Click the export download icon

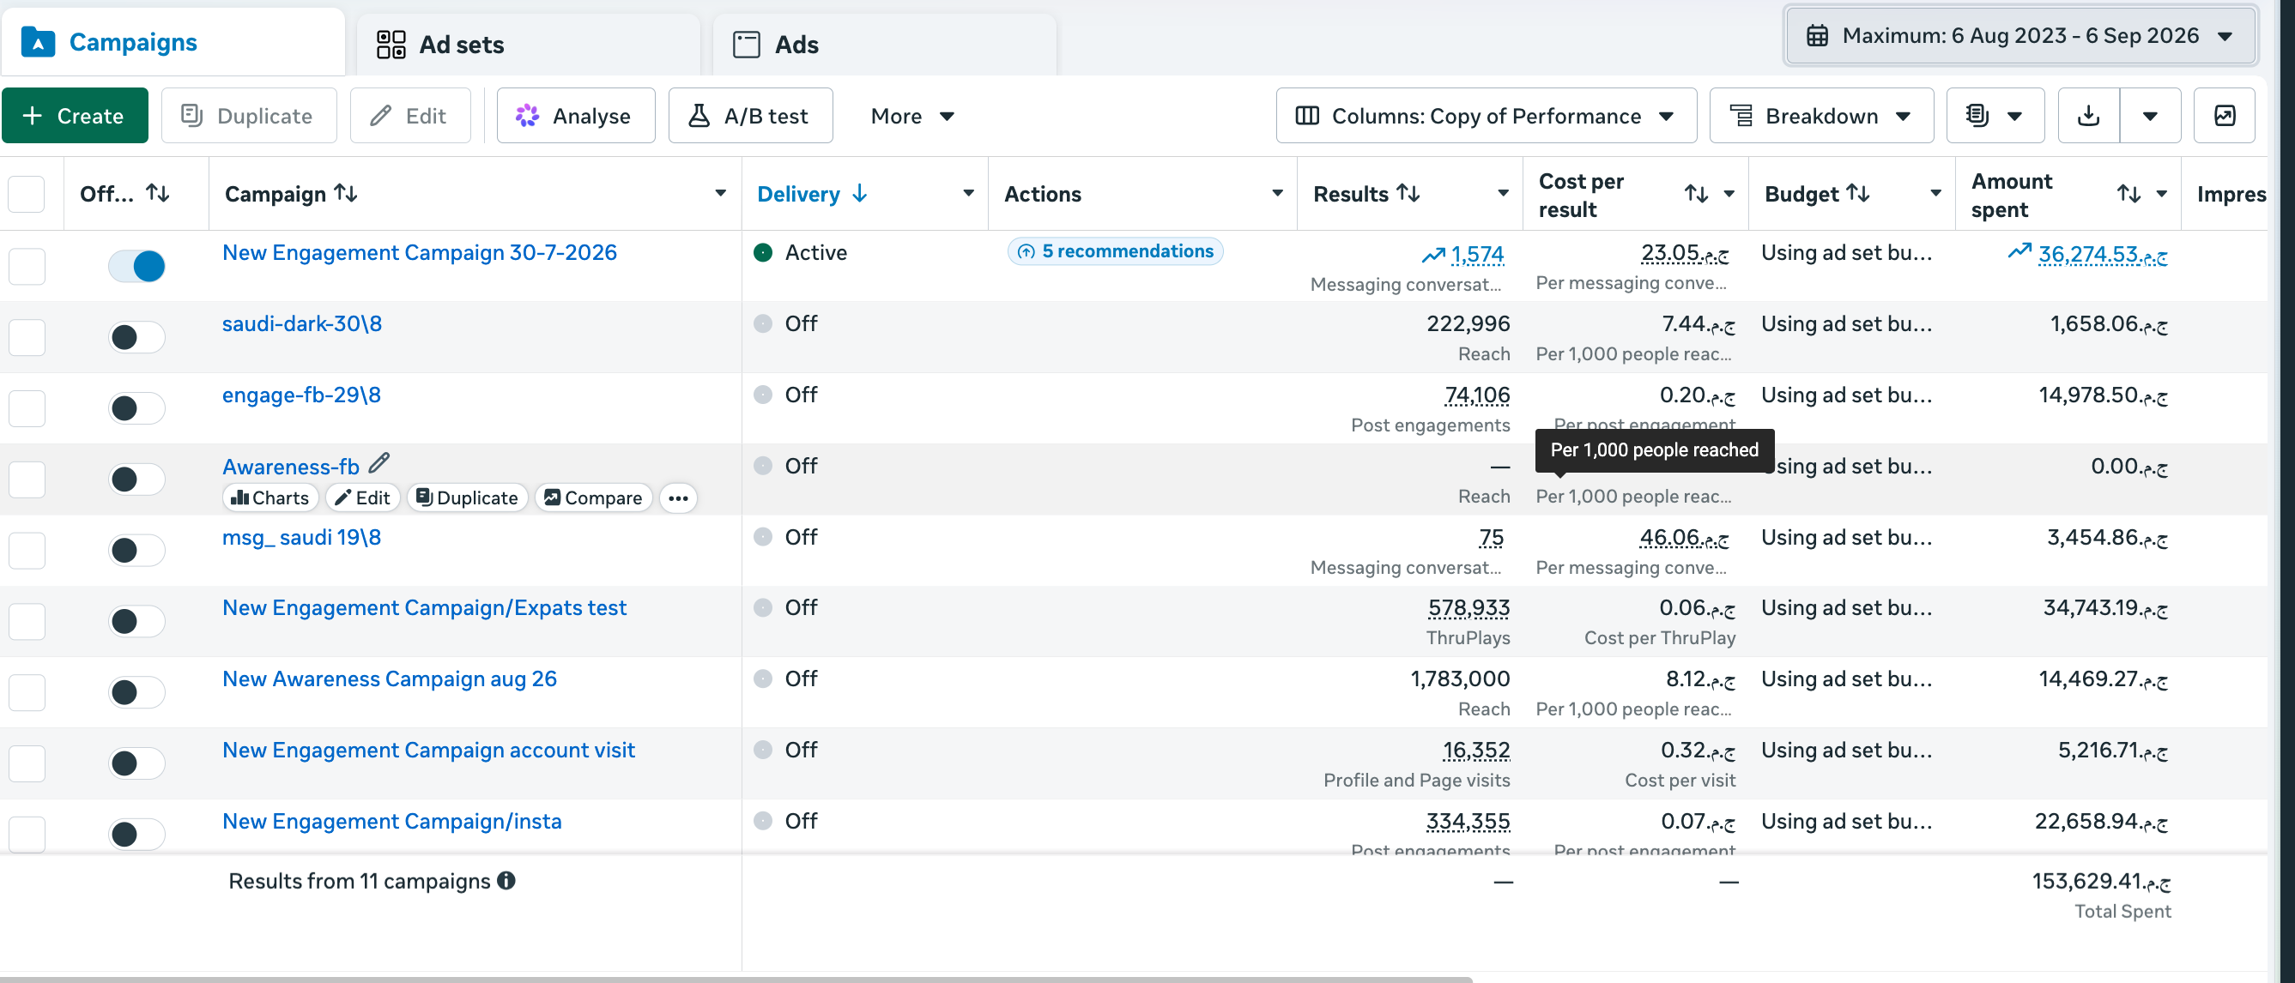pos(2088,116)
